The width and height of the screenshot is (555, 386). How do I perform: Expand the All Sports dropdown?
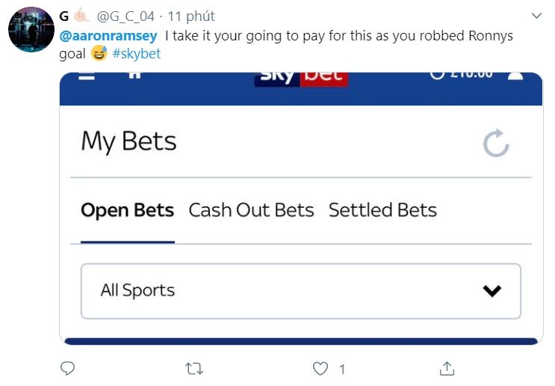click(x=300, y=291)
